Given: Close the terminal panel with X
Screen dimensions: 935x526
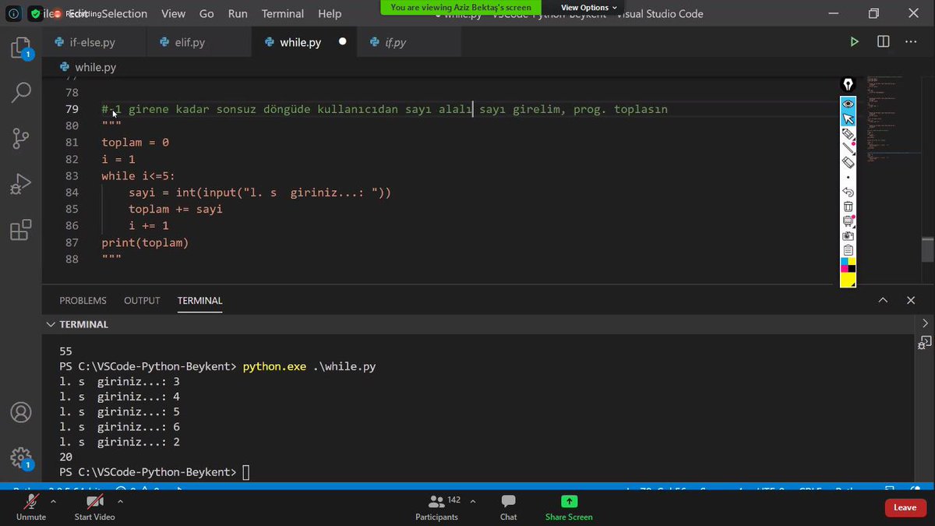Looking at the screenshot, I should tap(911, 300).
